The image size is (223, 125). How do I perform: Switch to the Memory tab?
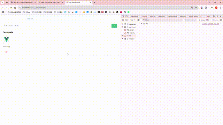pos(183,16)
